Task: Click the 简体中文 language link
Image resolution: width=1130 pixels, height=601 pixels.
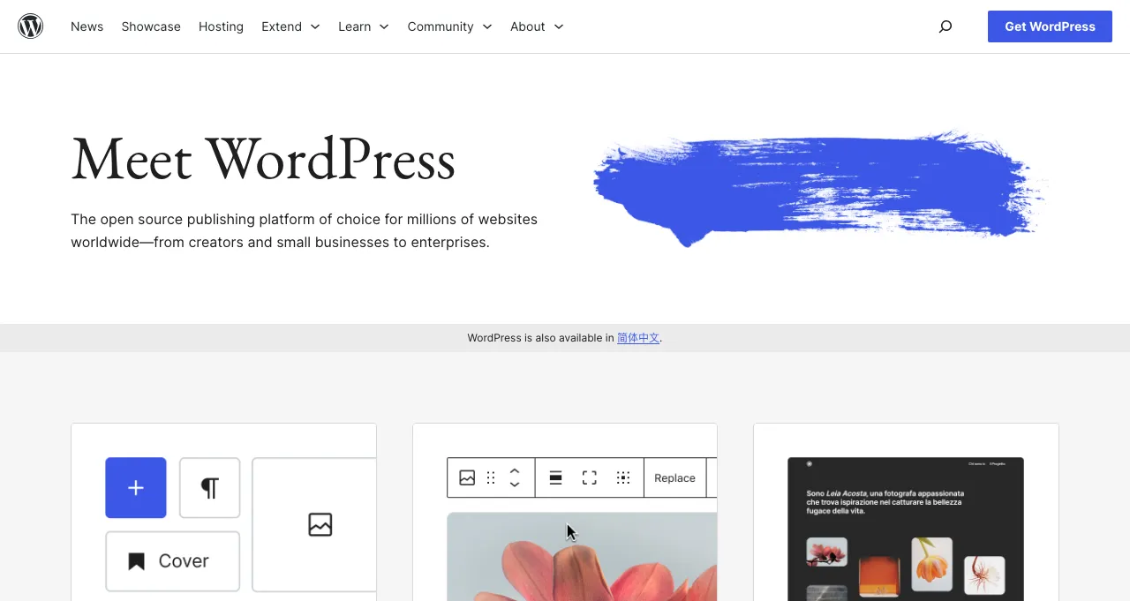Action: pyautogui.click(x=638, y=338)
